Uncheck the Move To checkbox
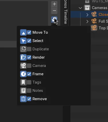The image size is (108, 122). [29, 32]
